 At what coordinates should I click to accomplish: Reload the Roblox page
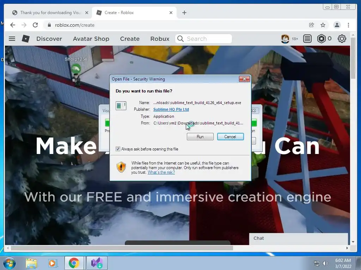[35, 25]
